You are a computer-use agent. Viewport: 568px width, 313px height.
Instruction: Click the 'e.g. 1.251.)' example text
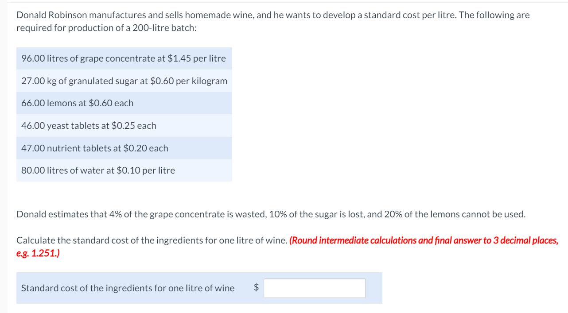(38, 254)
